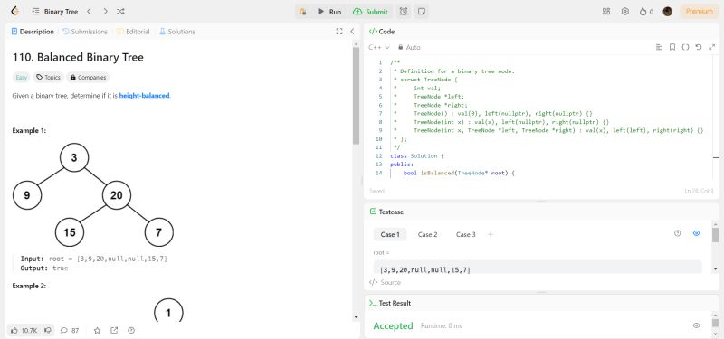The width and height of the screenshot is (724, 339).
Task: Open the feedback help icon at bottom
Action: coord(131,330)
